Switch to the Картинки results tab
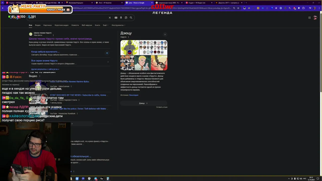 pos(47,25)
